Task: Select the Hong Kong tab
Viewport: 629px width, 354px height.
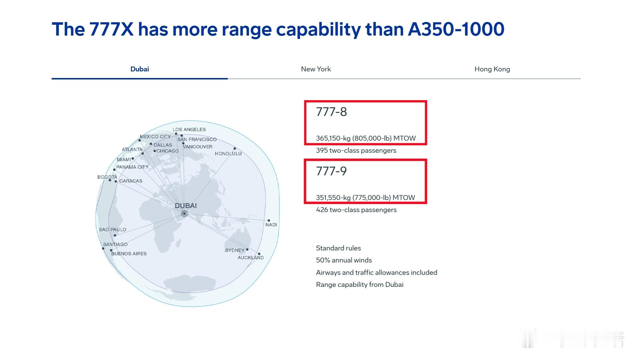Action: click(x=492, y=69)
